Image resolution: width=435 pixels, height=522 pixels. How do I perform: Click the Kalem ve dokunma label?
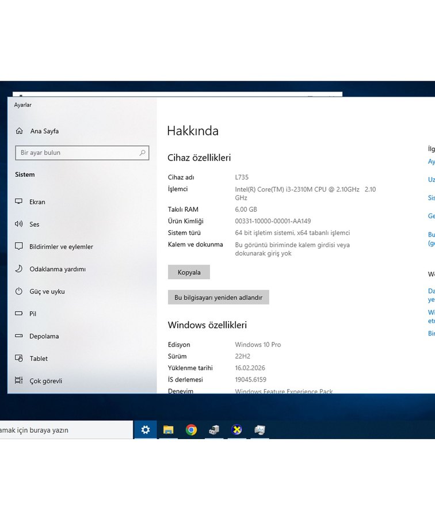pyautogui.click(x=196, y=245)
